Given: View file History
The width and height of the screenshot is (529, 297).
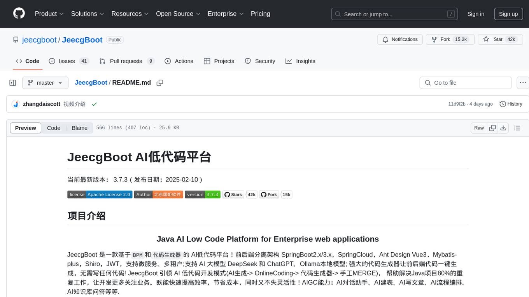Looking at the screenshot, I should click(511, 104).
